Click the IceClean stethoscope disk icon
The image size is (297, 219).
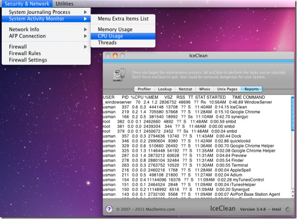point(119,75)
